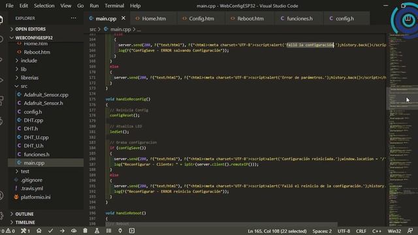Click the errors and warnings counter

coord(8,231)
